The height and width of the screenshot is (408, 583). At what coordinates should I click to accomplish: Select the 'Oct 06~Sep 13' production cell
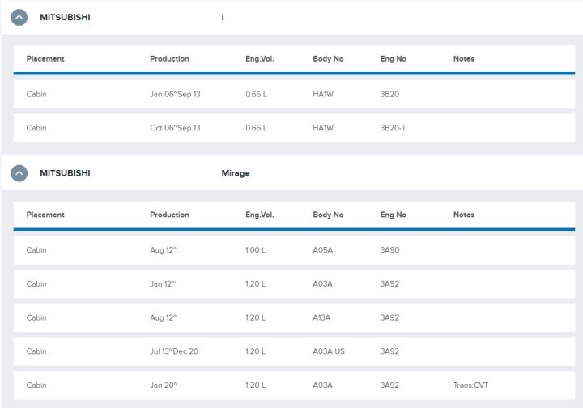[x=175, y=128]
